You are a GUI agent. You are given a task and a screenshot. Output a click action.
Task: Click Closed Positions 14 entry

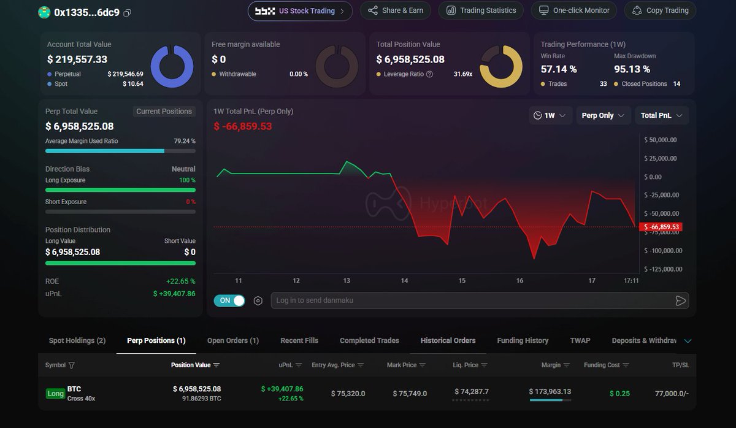click(647, 84)
